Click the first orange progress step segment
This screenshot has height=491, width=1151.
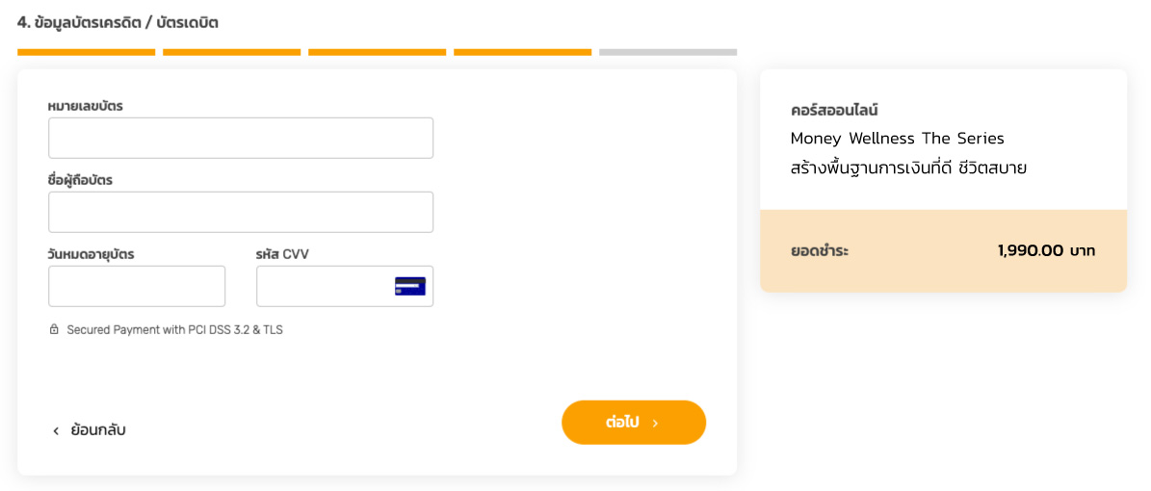[86, 52]
